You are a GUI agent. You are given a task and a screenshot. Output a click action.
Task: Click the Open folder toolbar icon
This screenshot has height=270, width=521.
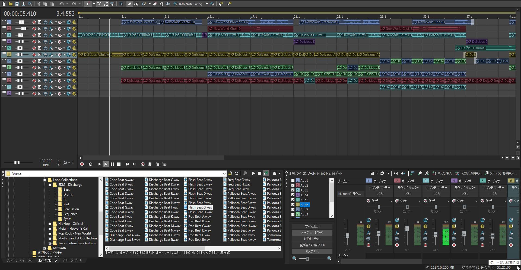point(10,4)
